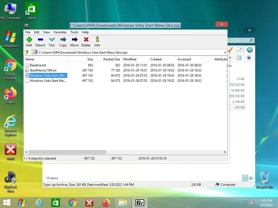Click the Internet Explorer desktop icon
This screenshot has width=278, height=208.
pos(11,126)
